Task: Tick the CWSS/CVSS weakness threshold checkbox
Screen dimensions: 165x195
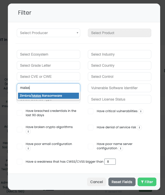Action: click(20, 162)
